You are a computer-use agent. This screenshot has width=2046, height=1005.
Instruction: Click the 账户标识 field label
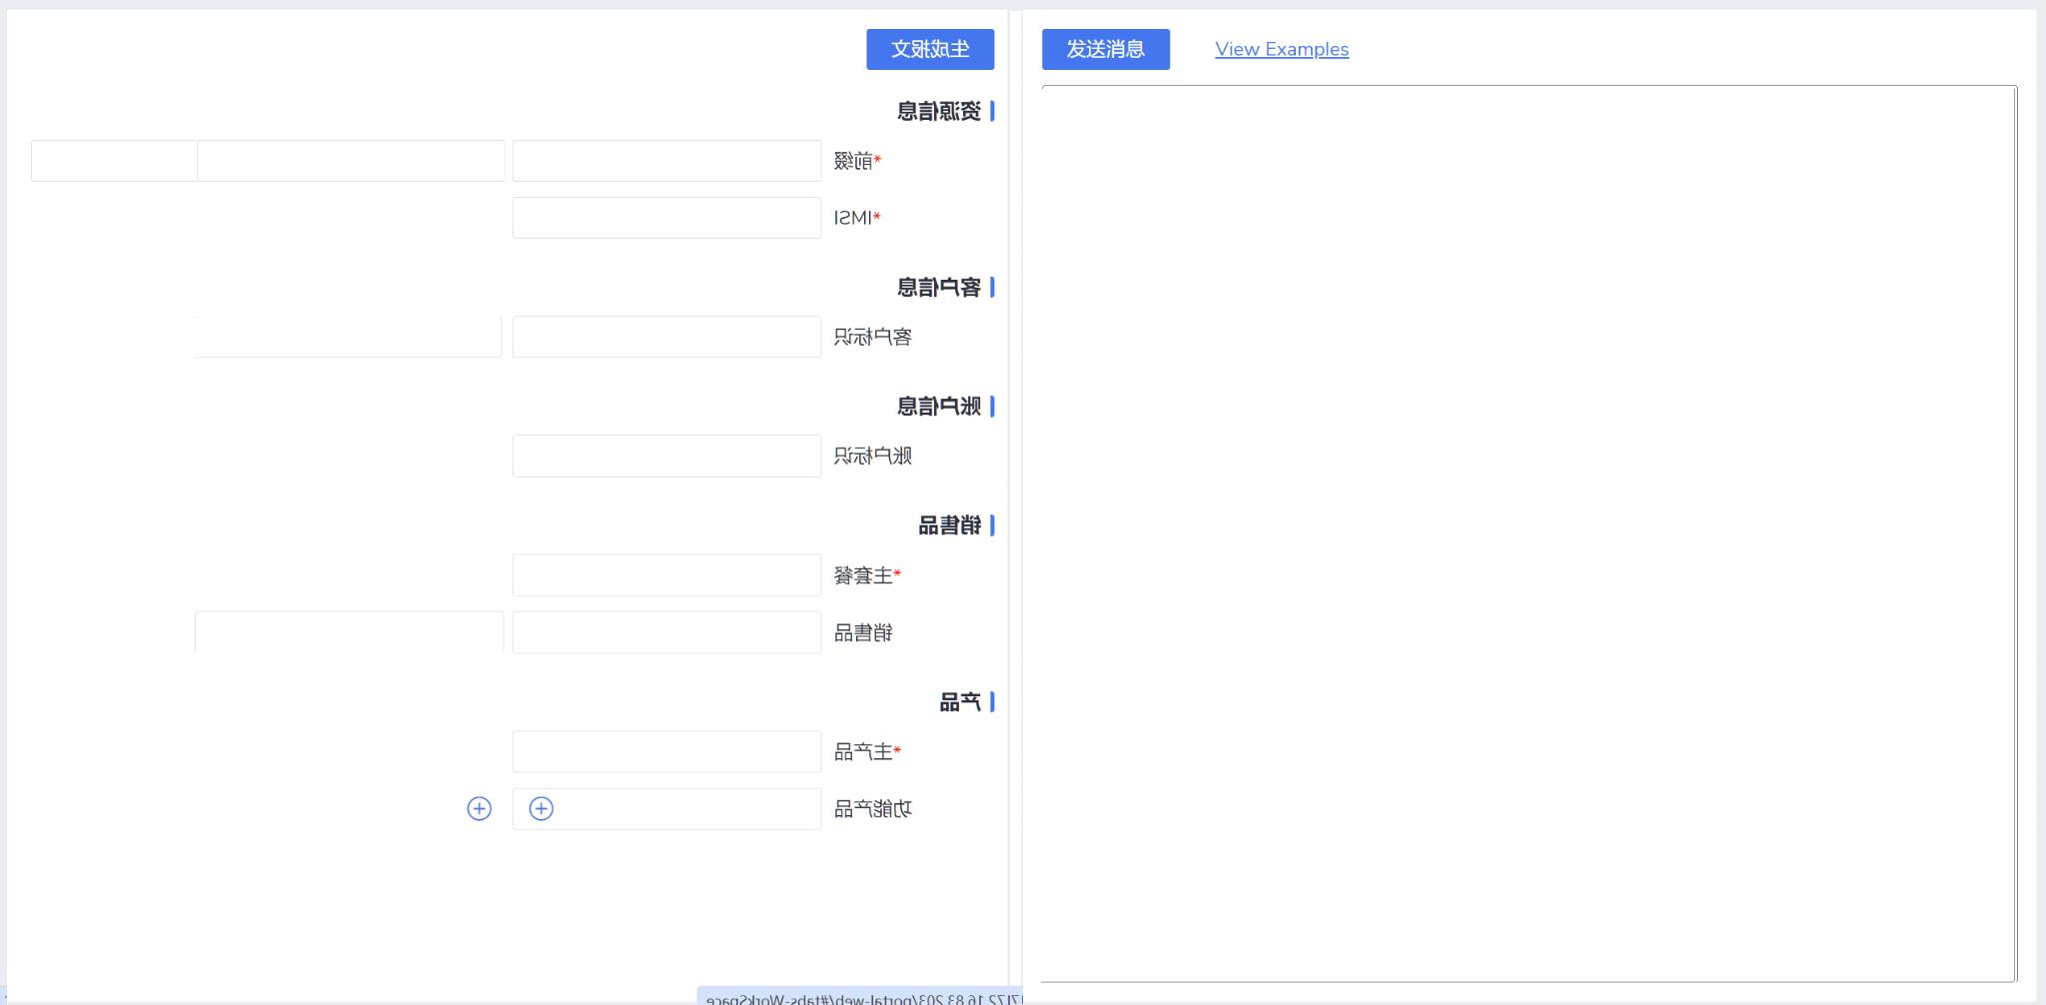pos(873,456)
